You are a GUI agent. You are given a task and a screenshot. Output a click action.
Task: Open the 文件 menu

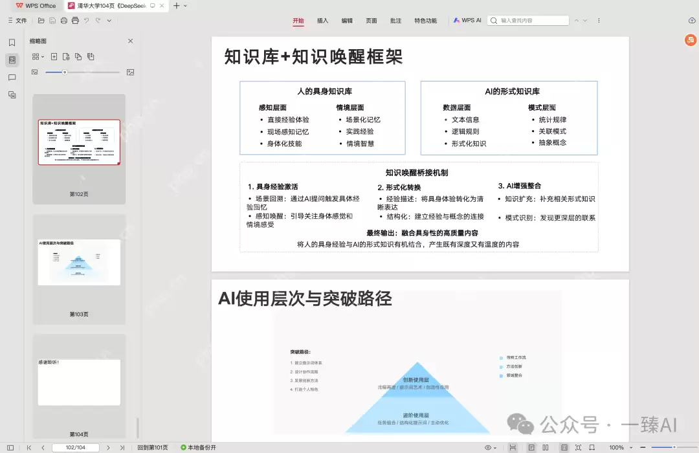(18, 20)
